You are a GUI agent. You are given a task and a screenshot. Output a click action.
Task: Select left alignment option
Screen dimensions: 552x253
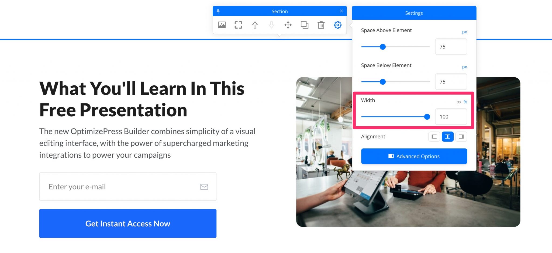[x=434, y=137]
